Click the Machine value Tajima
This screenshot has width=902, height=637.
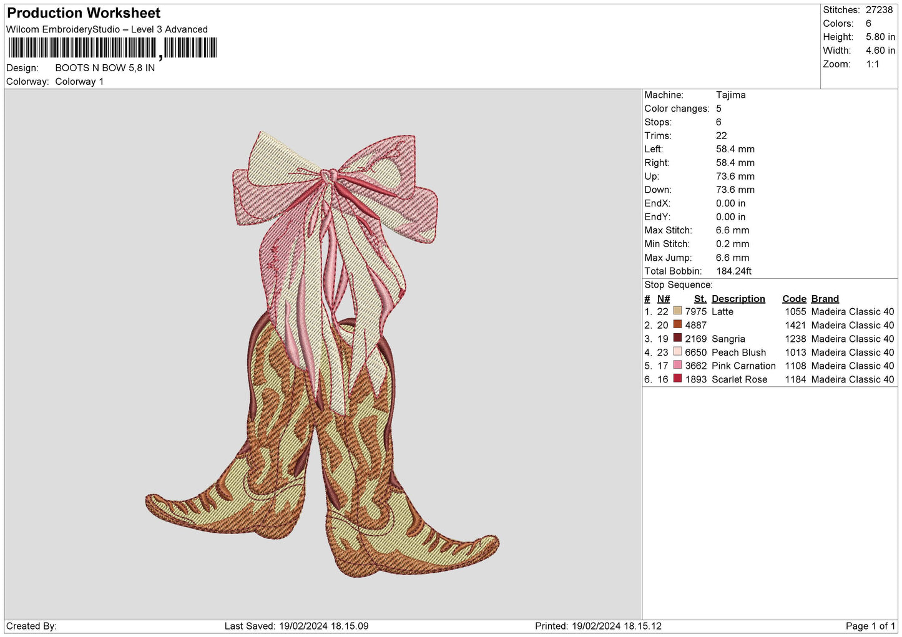point(730,95)
